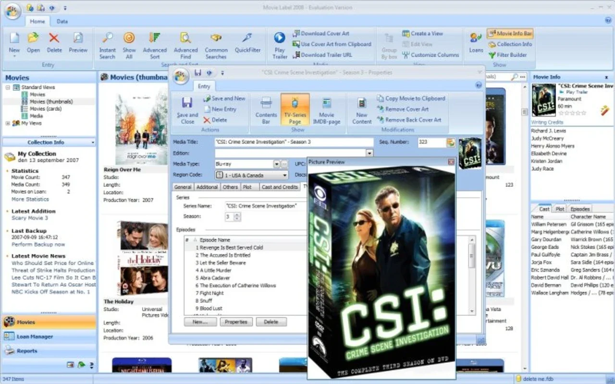Image resolution: width=615 pixels, height=384 pixels.
Task: Click the Delete icon in Entry group
Action: 54,42
